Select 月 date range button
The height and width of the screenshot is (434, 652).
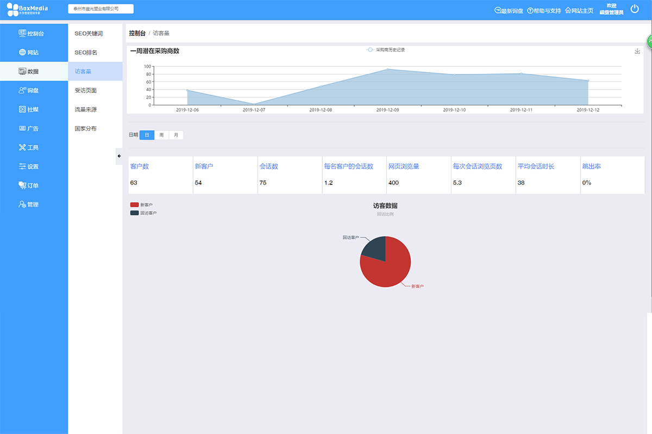pos(176,135)
